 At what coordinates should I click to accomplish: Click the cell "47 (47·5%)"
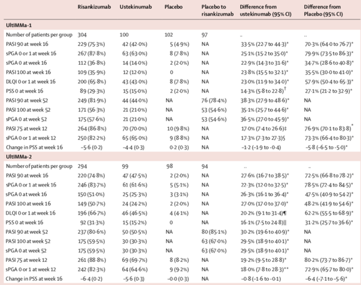point(134,175)
